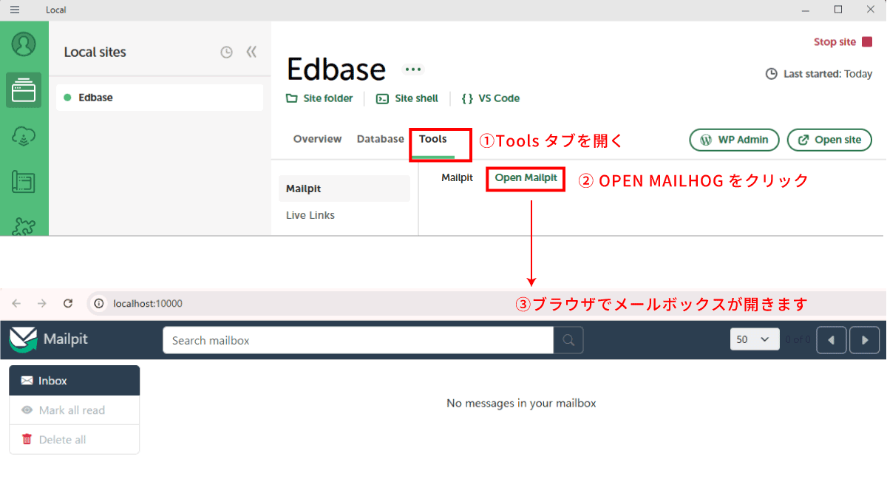Screen dimensions: 887x499
Task: Select Live Links in the tools list
Action: tap(310, 215)
